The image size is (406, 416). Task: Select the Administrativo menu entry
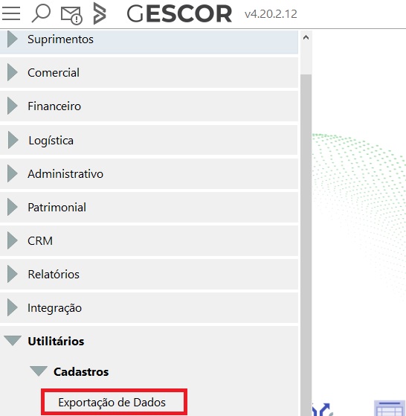coord(149,174)
